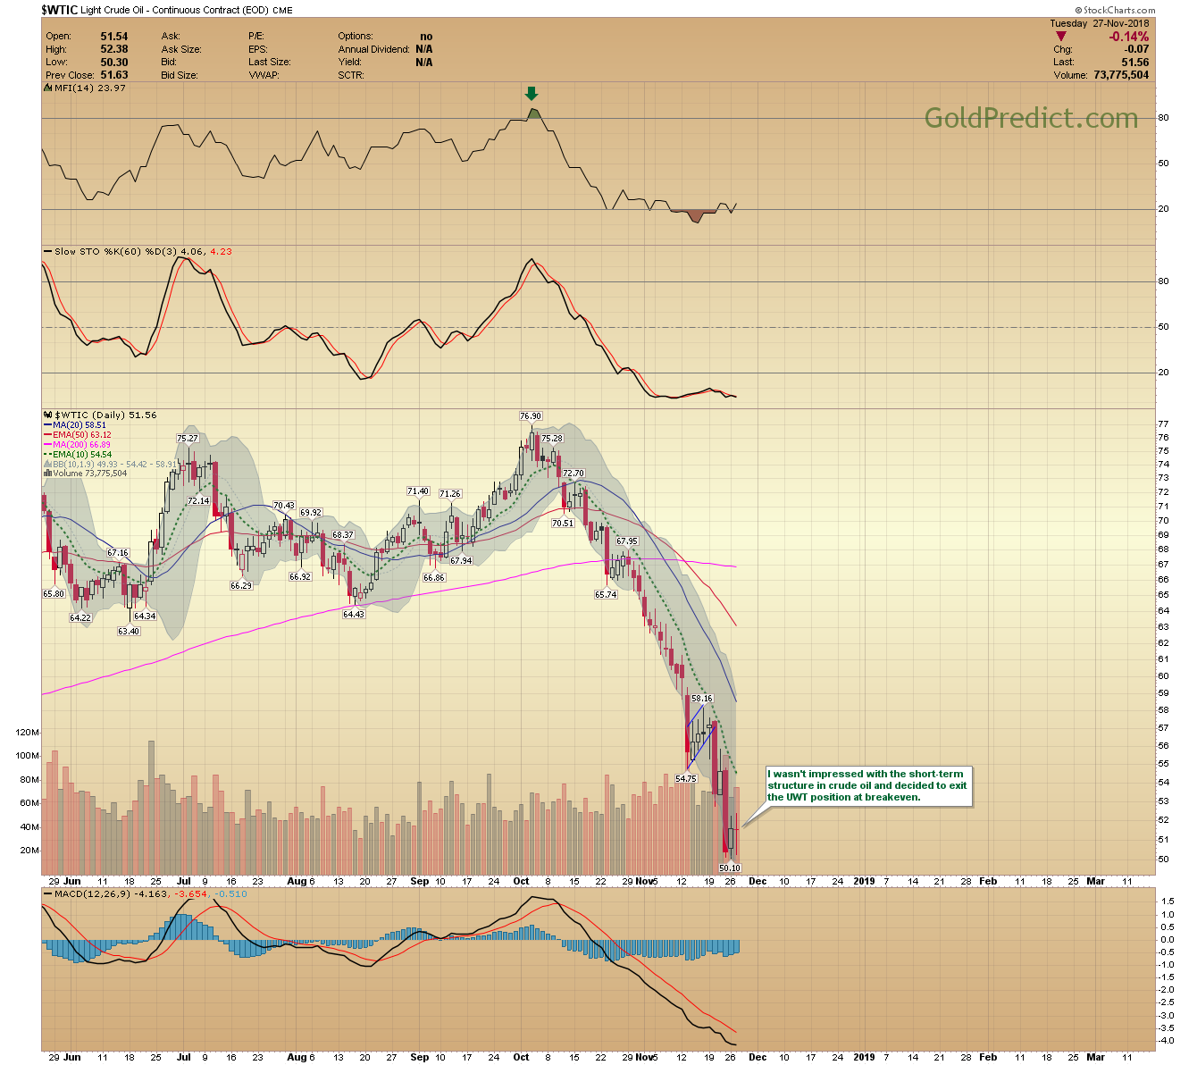Click the 120M volume axis label
This screenshot has height=1065, width=1197.
click(27, 733)
